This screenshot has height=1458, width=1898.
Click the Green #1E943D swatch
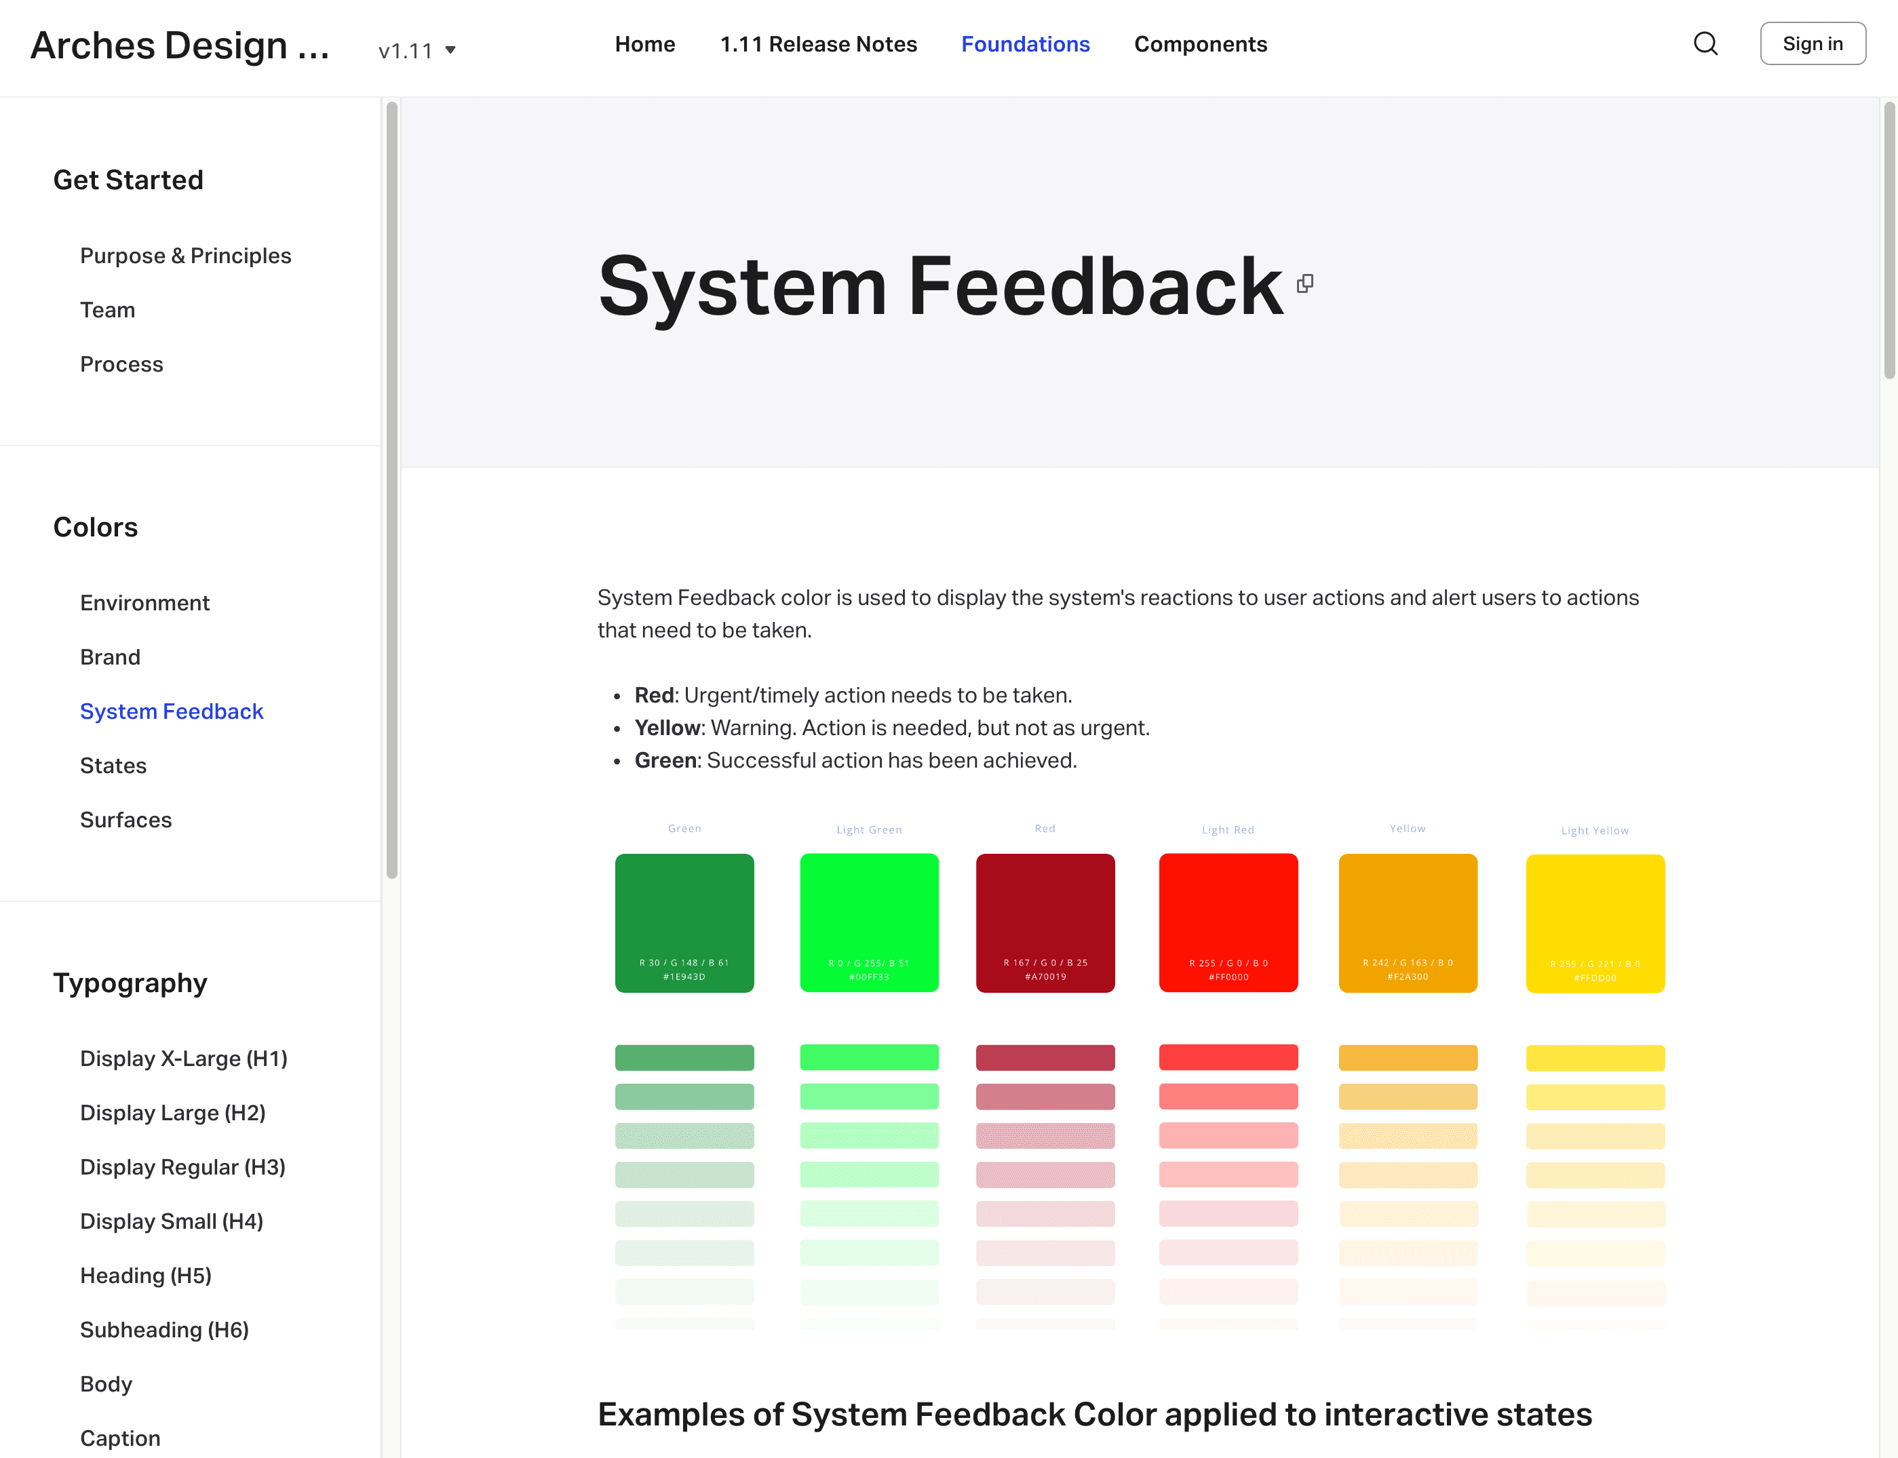pos(684,922)
